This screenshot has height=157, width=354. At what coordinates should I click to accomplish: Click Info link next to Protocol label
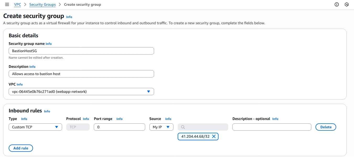coord(86,119)
